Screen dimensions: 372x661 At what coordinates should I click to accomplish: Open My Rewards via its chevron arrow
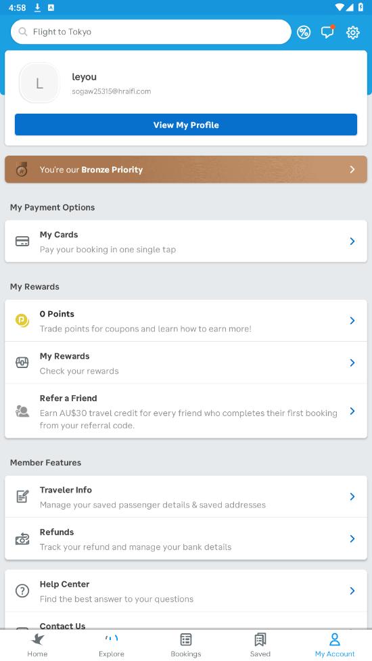point(352,363)
